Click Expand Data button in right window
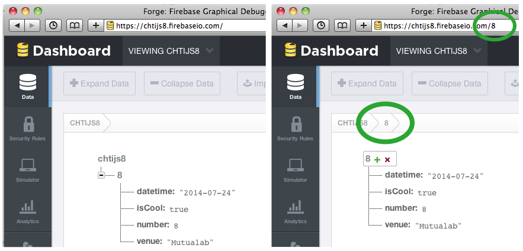 click(367, 83)
